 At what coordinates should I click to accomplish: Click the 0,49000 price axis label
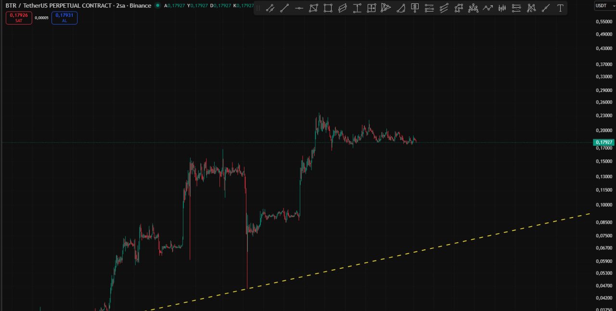click(x=604, y=35)
